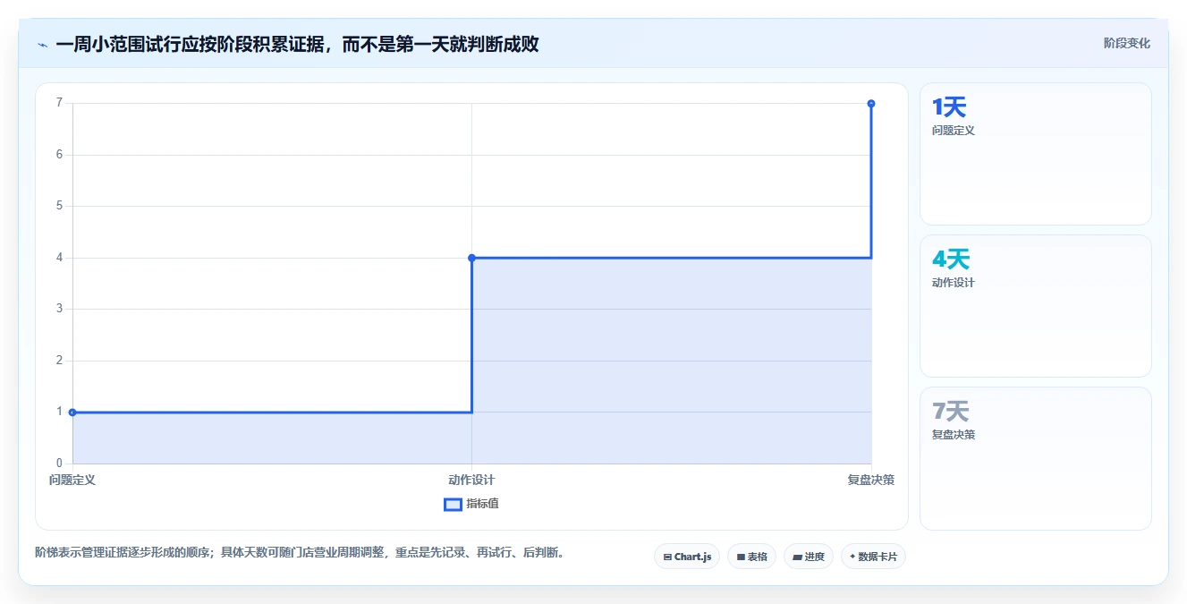Open the 4天 动作设计 card
This screenshot has width=1187, height=604.
1036,306
